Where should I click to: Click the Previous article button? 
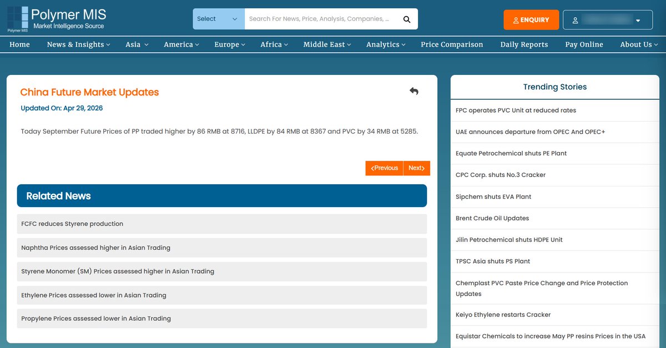pyautogui.click(x=384, y=168)
